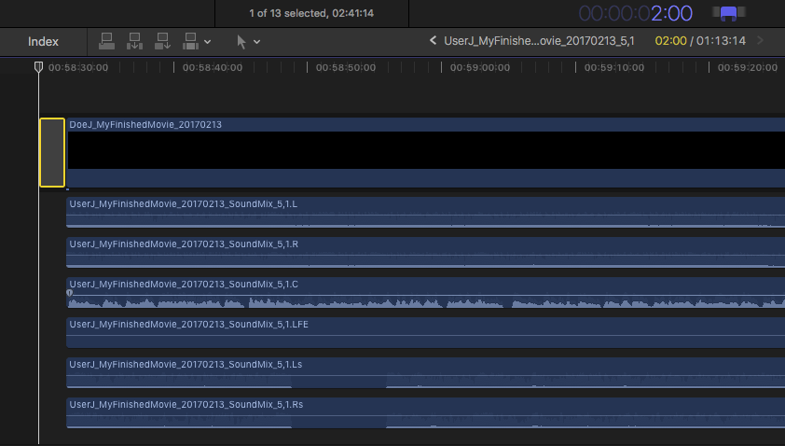The height and width of the screenshot is (446, 785).
Task: Click the overwrite clip edit icon
Action: click(191, 42)
